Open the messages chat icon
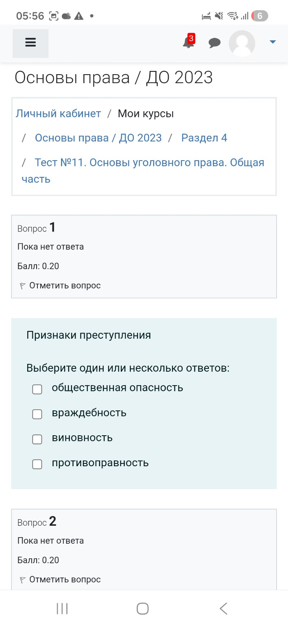The height and width of the screenshot is (626, 288). [x=214, y=43]
